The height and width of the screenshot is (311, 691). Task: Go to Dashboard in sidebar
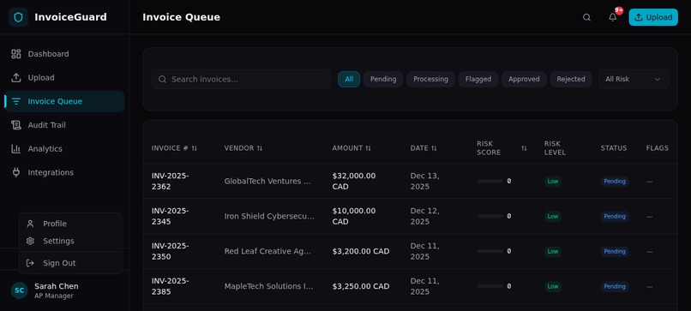pos(65,54)
